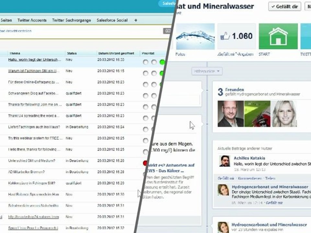This screenshot has height=233, width=311.
Task: Click status 'in Bearbeitung' for 'Liefert Fachingen' row
Action: point(77,127)
